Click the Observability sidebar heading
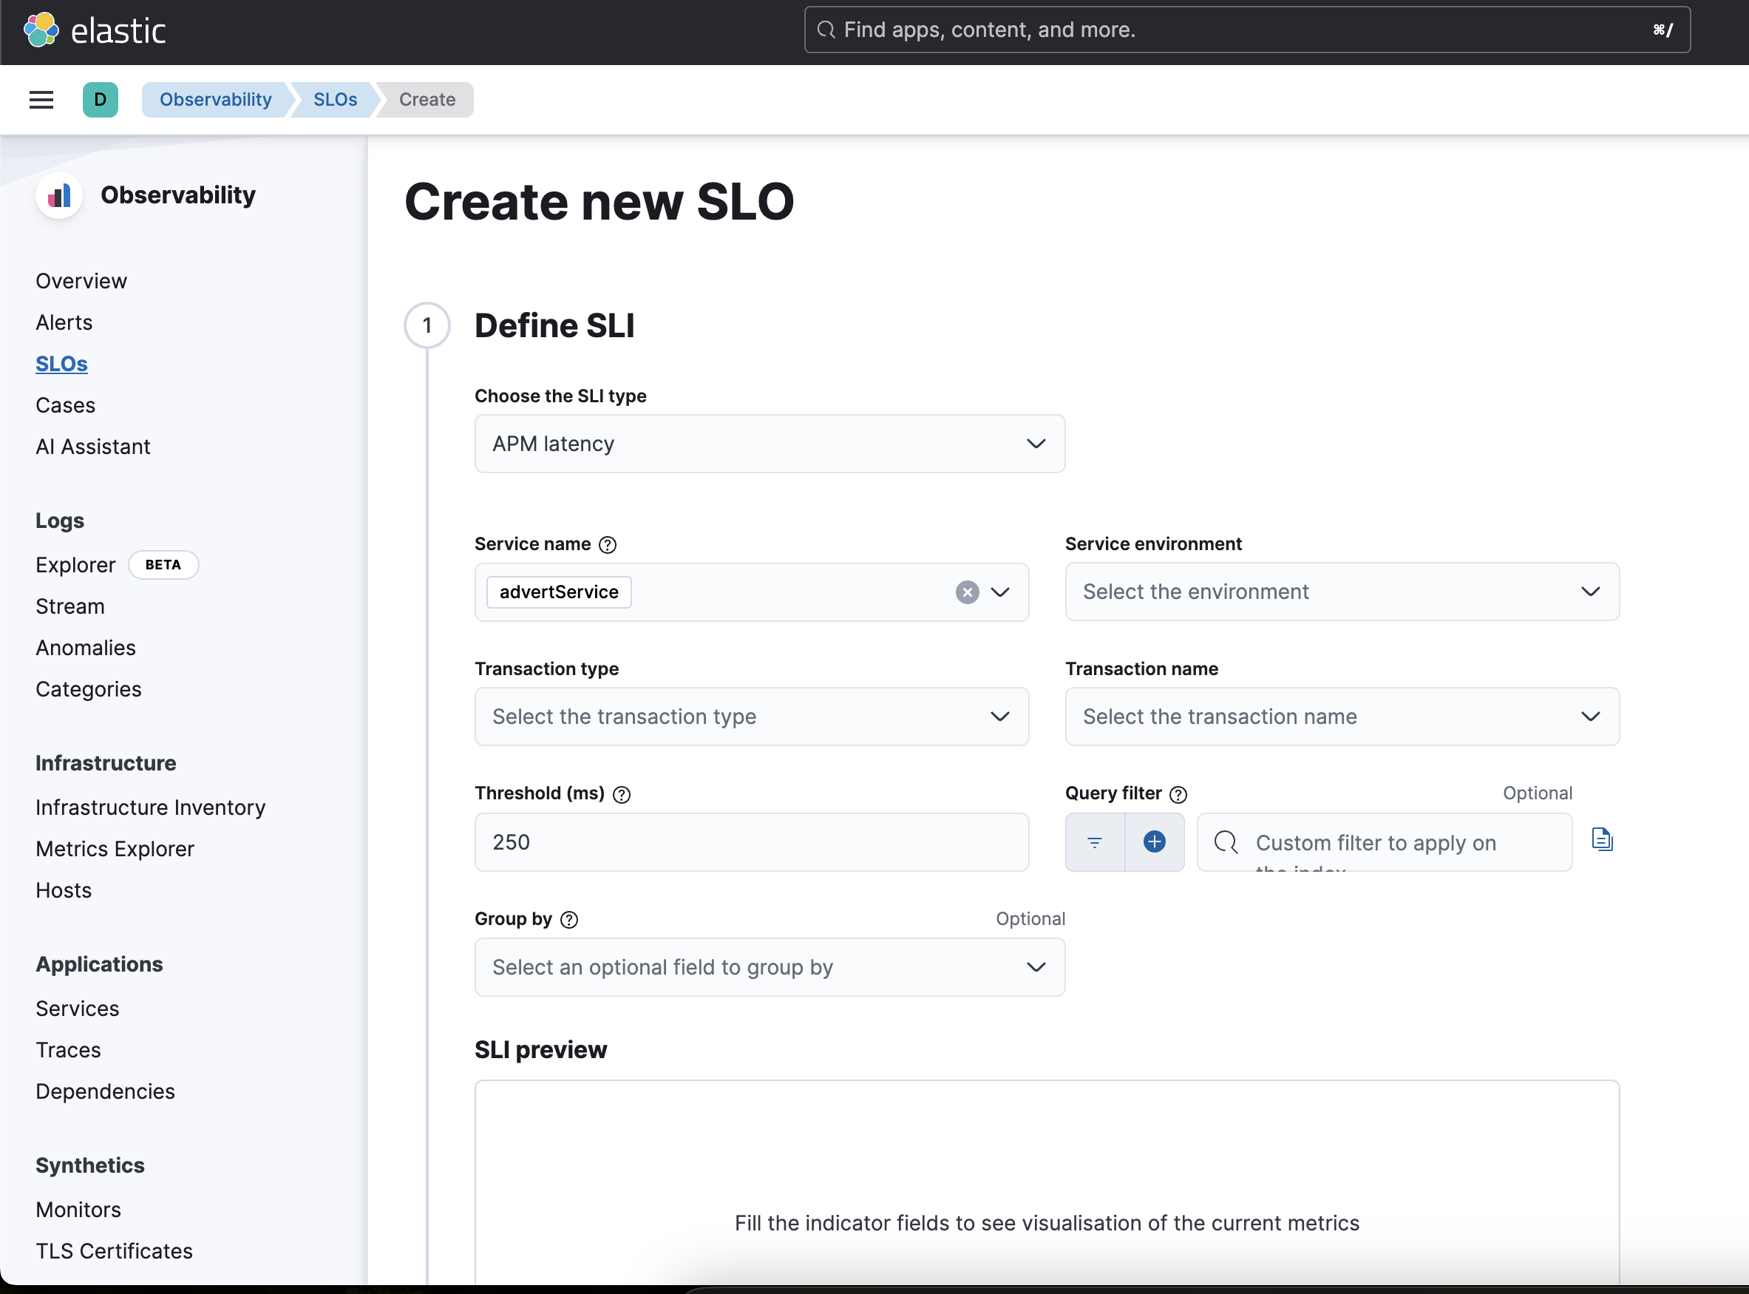This screenshot has width=1749, height=1294. pyautogui.click(x=177, y=195)
